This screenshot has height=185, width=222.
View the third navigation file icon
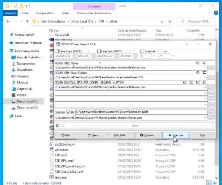[x=198, y=82]
